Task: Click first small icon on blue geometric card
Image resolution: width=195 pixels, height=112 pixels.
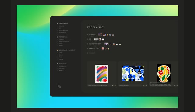Action: click(x=144, y=85)
